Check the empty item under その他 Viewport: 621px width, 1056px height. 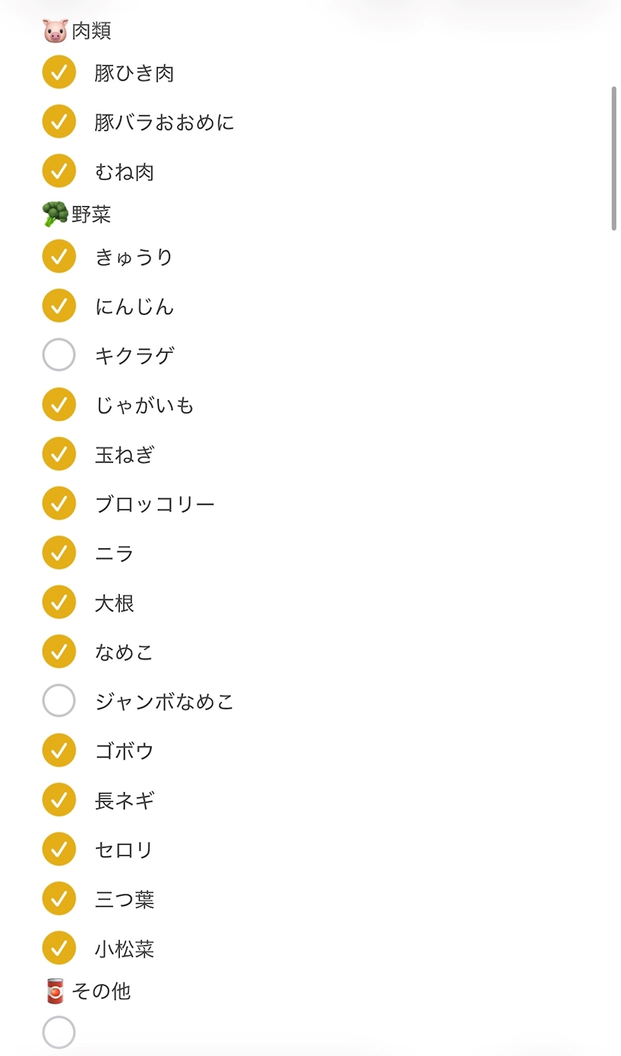point(59,1032)
